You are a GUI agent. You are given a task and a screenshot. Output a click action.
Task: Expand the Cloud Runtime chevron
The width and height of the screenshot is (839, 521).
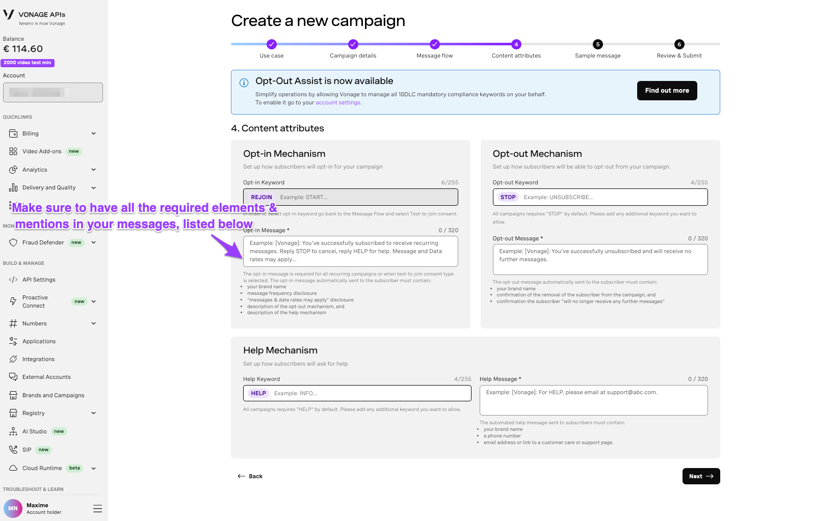[x=94, y=468]
